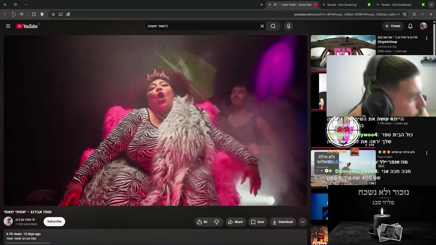
Task: Open options for the Yoav Cohen video
Action: click(426, 153)
